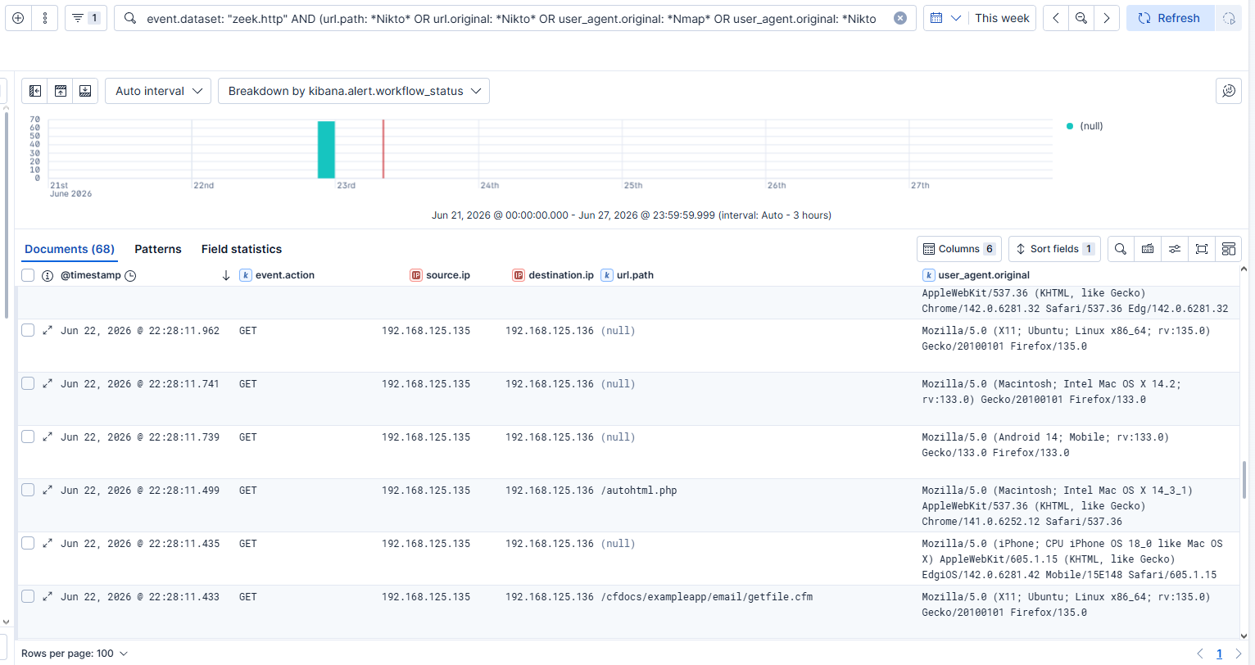1255x665 pixels.
Task: Expand the 22:28:11.499 document details
Action: (x=48, y=491)
